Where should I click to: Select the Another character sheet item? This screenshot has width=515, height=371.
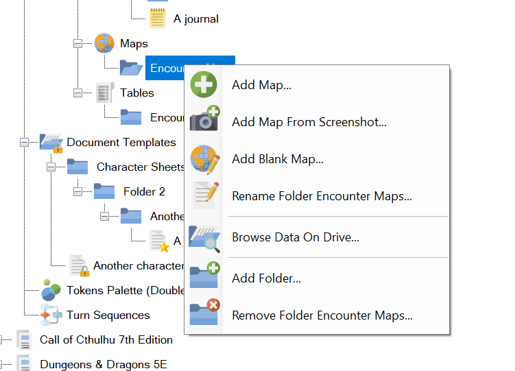[137, 265]
